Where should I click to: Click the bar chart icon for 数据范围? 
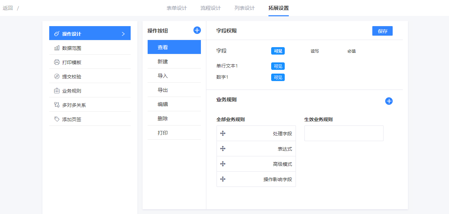[x=57, y=48]
